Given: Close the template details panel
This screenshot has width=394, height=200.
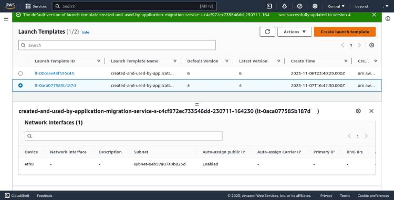Looking at the screenshot, I should (x=371, y=111).
